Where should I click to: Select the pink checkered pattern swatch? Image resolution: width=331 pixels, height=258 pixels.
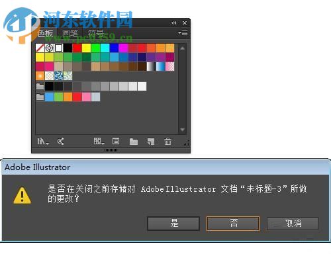click(x=169, y=67)
